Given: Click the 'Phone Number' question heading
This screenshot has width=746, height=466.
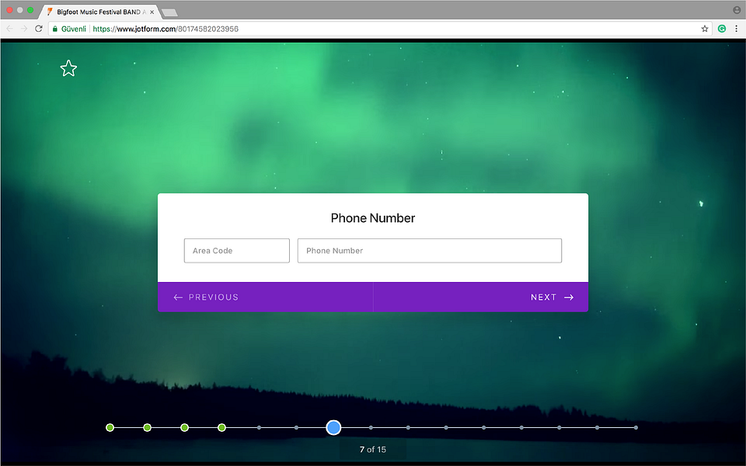Looking at the screenshot, I should 373,217.
